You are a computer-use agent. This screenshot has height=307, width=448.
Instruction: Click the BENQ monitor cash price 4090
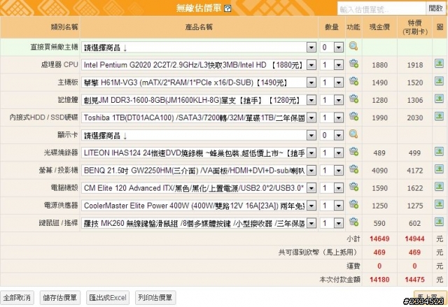tap(379, 171)
